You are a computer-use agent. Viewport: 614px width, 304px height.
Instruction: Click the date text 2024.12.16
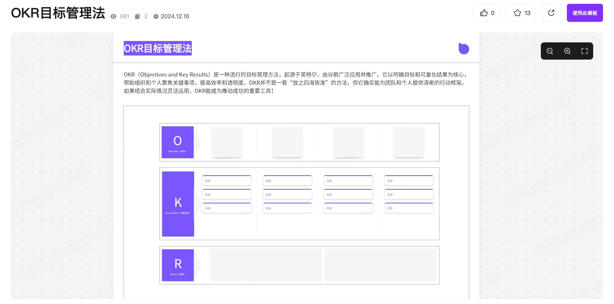coord(175,16)
